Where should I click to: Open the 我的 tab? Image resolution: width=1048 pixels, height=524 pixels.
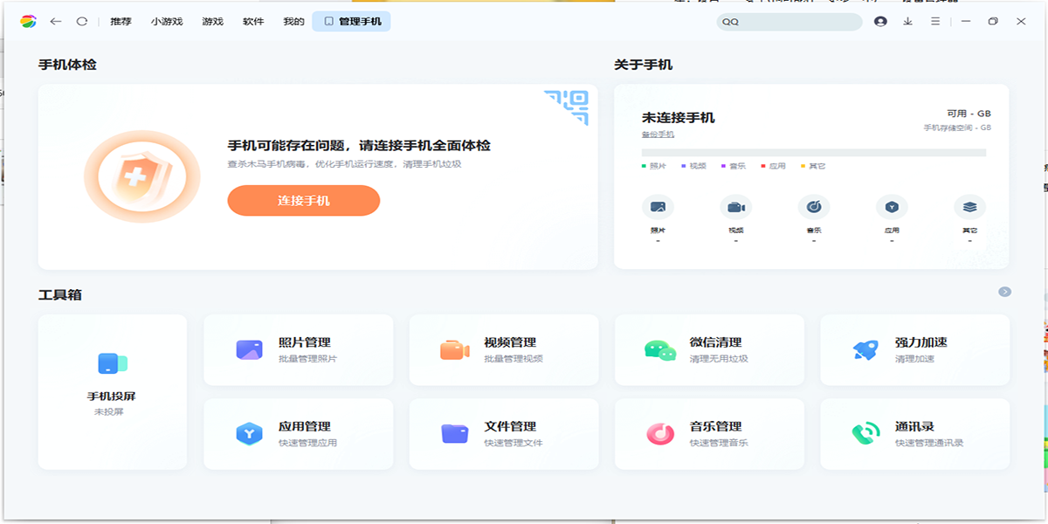293,21
